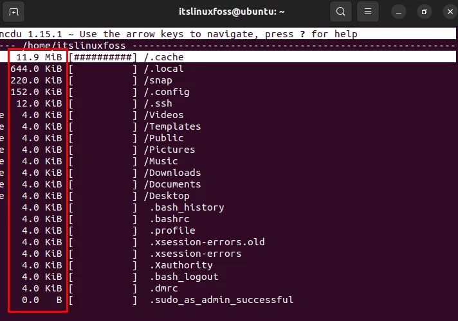Open a new terminal tab
The width and height of the screenshot is (458, 321).
[14, 12]
